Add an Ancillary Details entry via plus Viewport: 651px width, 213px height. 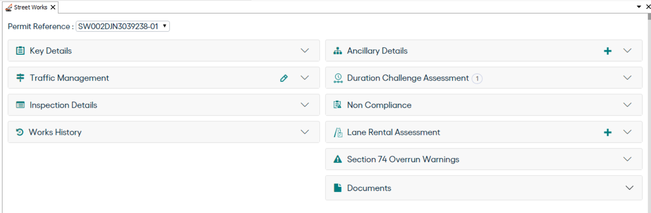pos(607,51)
